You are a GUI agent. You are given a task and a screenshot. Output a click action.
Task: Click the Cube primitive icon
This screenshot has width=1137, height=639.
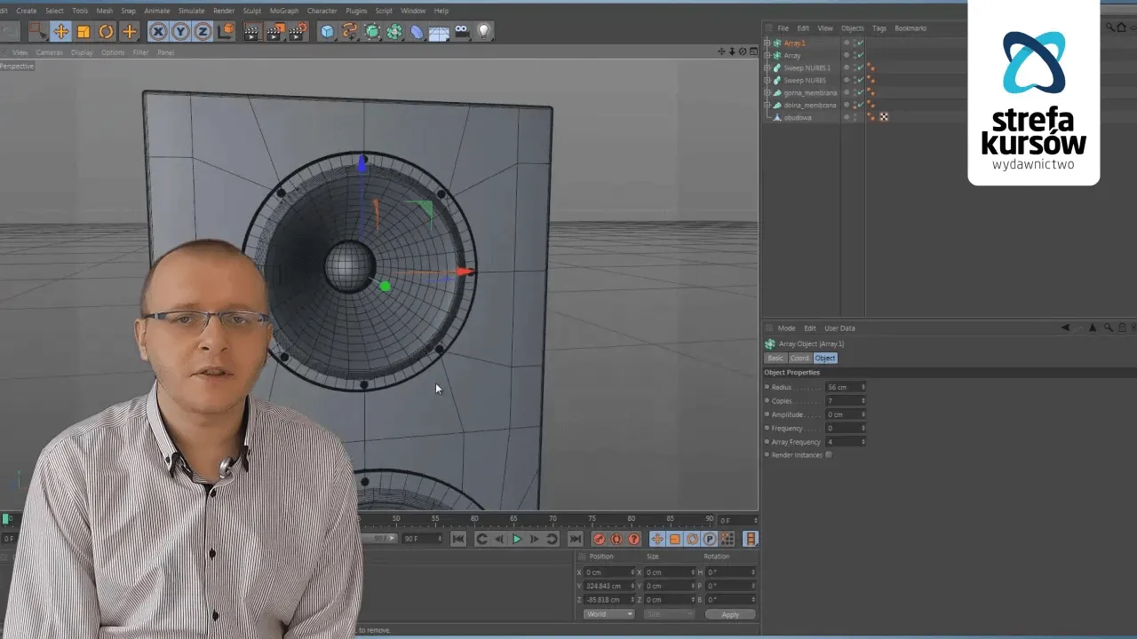pos(328,32)
